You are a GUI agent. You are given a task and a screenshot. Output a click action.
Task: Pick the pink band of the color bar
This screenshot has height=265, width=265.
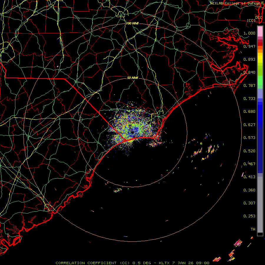[260, 32]
